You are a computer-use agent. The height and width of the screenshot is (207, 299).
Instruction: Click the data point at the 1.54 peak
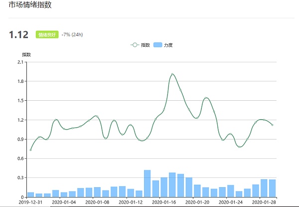205,98
